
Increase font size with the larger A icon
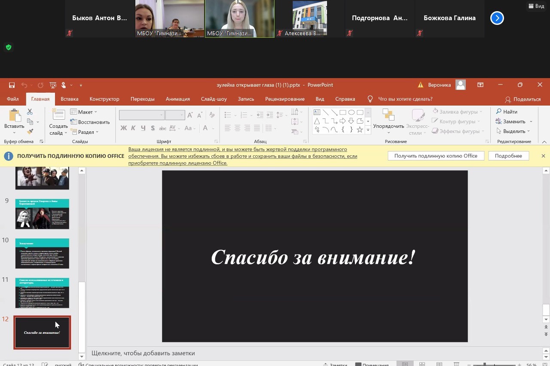[190, 115]
